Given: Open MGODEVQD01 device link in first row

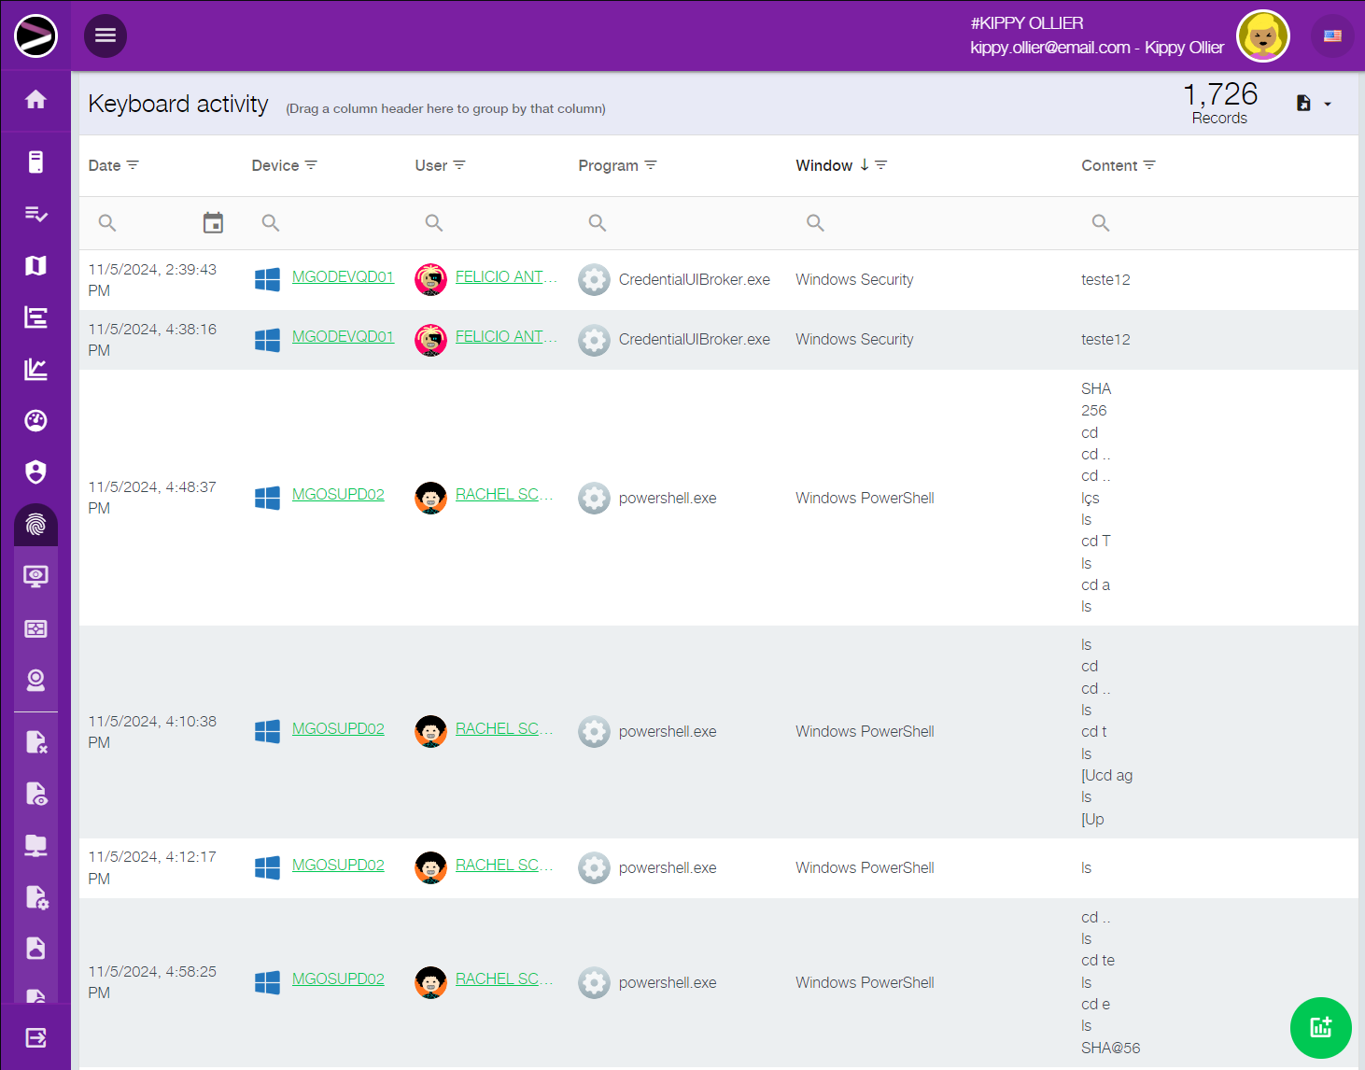Looking at the screenshot, I should (343, 276).
